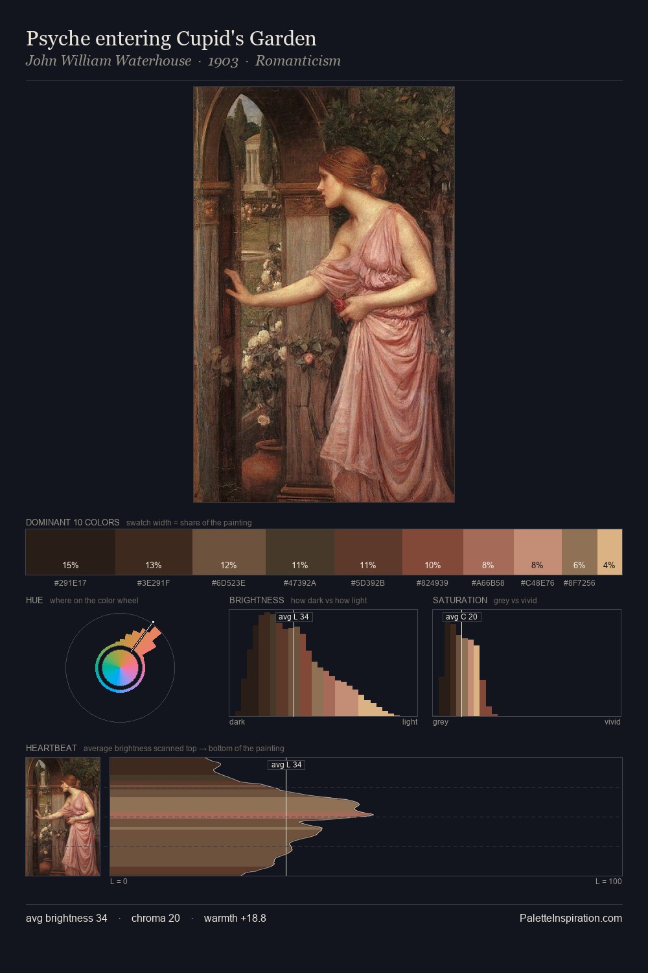
Task: Click the SATURATION section heading
Action: (460, 600)
